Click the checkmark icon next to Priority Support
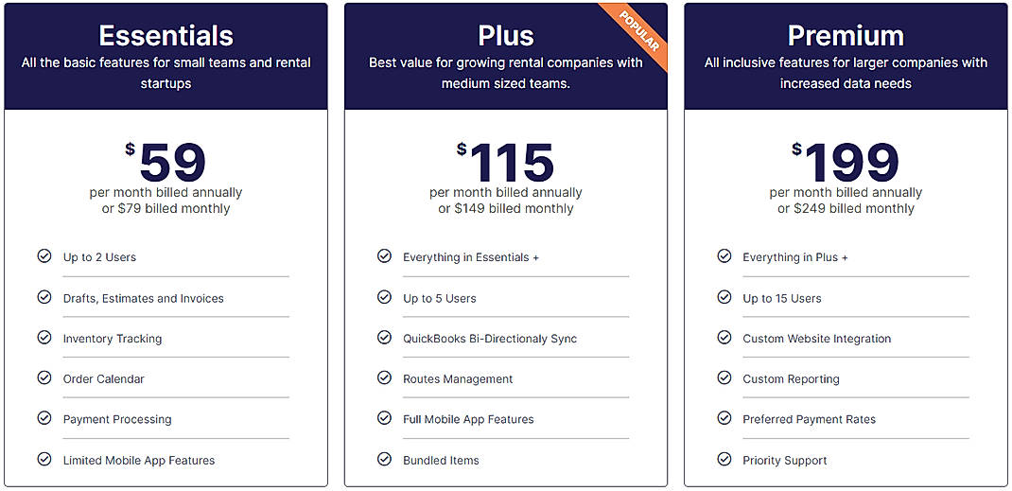The height and width of the screenshot is (491, 1012). (724, 460)
